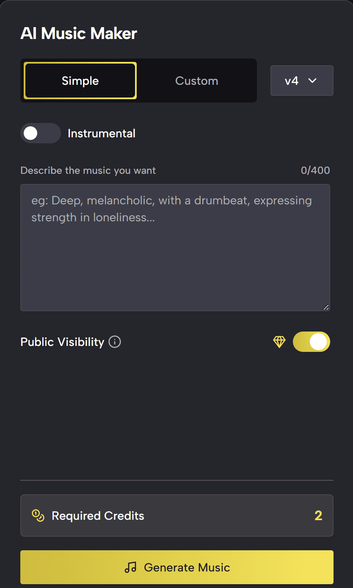Viewport: 353px width, 588px height.
Task: Click the Public Visibility label text
Action: pos(62,342)
